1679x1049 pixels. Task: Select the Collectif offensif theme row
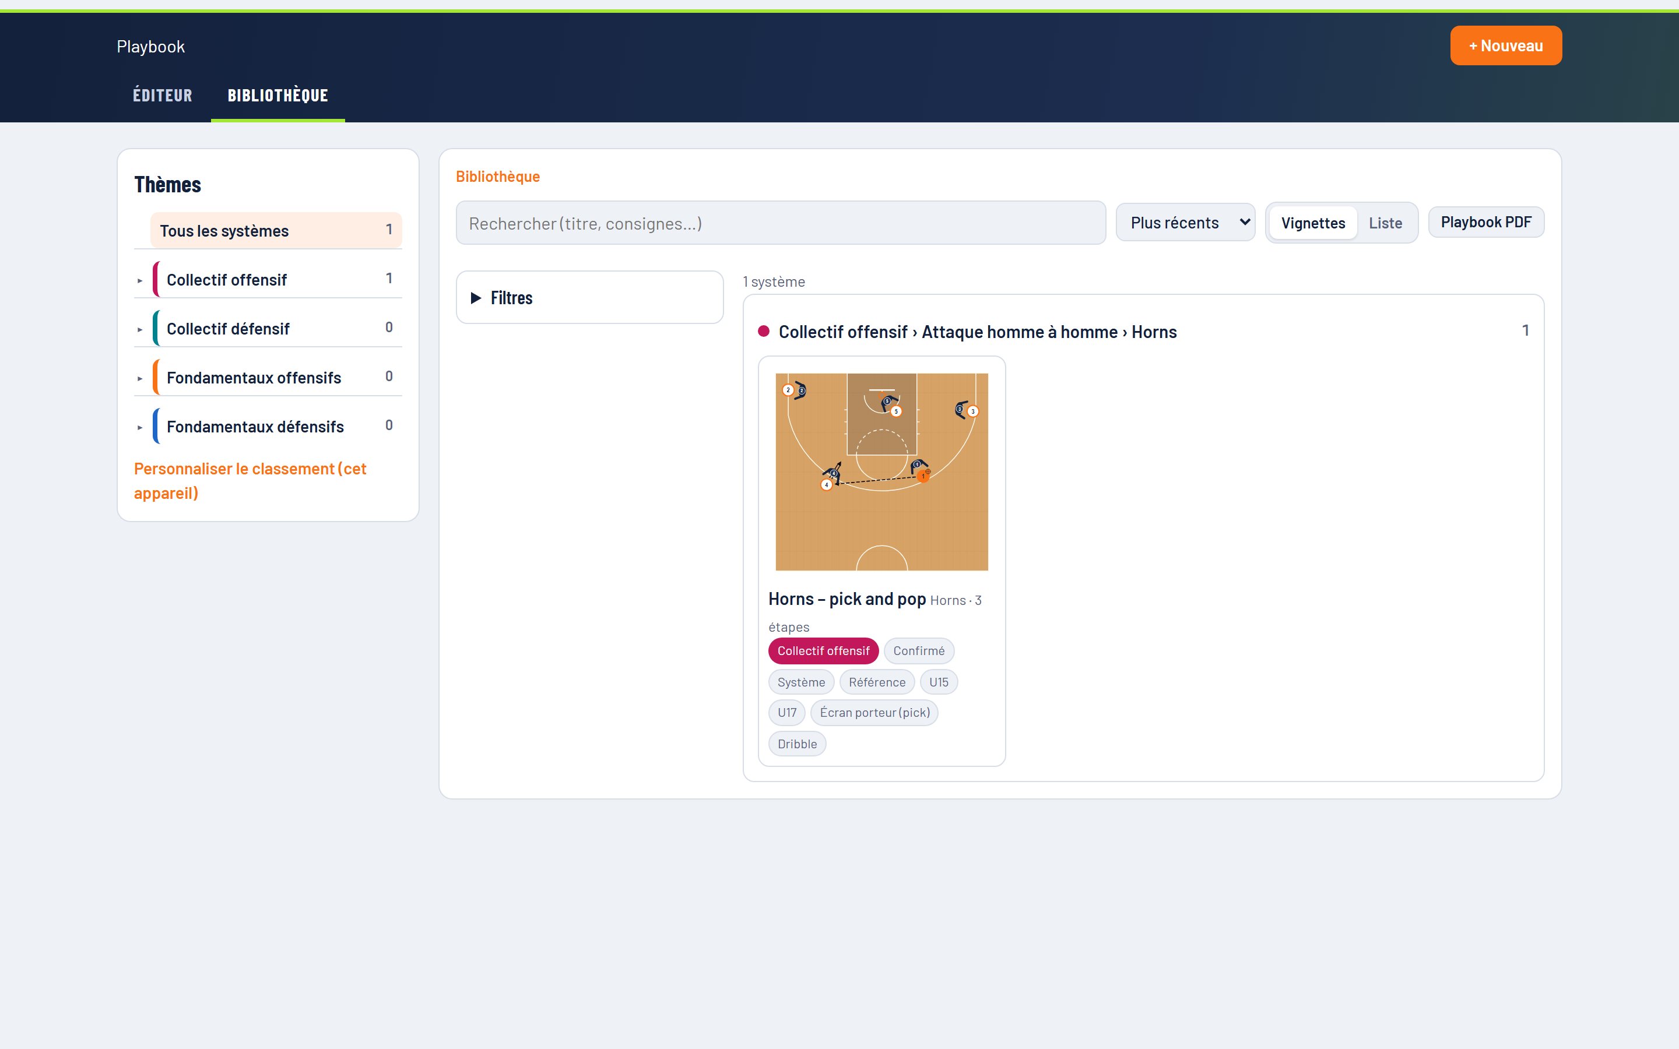pyautogui.click(x=276, y=280)
